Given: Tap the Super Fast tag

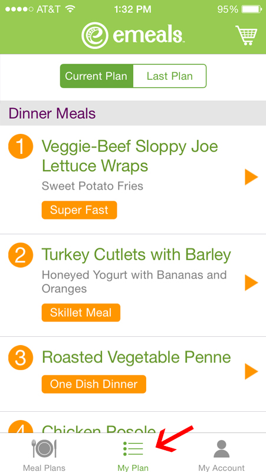Looking at the screenshot, I should [79, 210].
